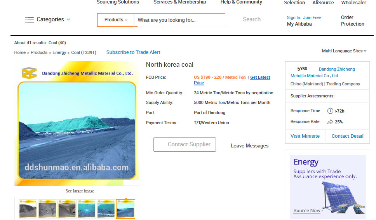The width and height of the screenshot is (376, 220).
Task: Go to Energy breadcrumb
Action: 59,52
